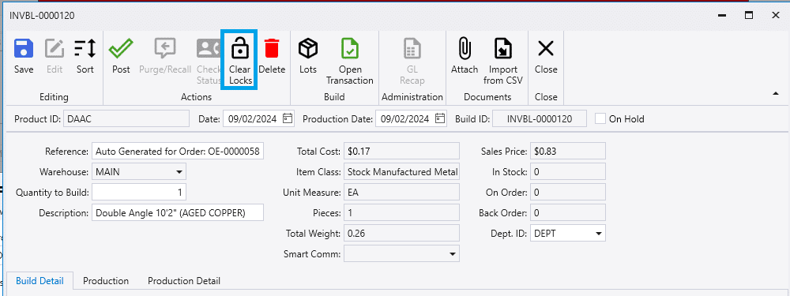Click the Product ID field
Screen dimensions: 790x296
click(126, 119)
